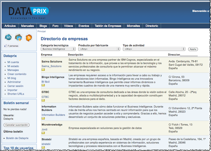Click envelope icon for Information Builders
Screen dimensions: 211x151
coord(43,119)
